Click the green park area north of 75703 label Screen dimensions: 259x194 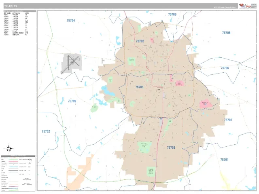pyautogui.click(x=144, y=147)
